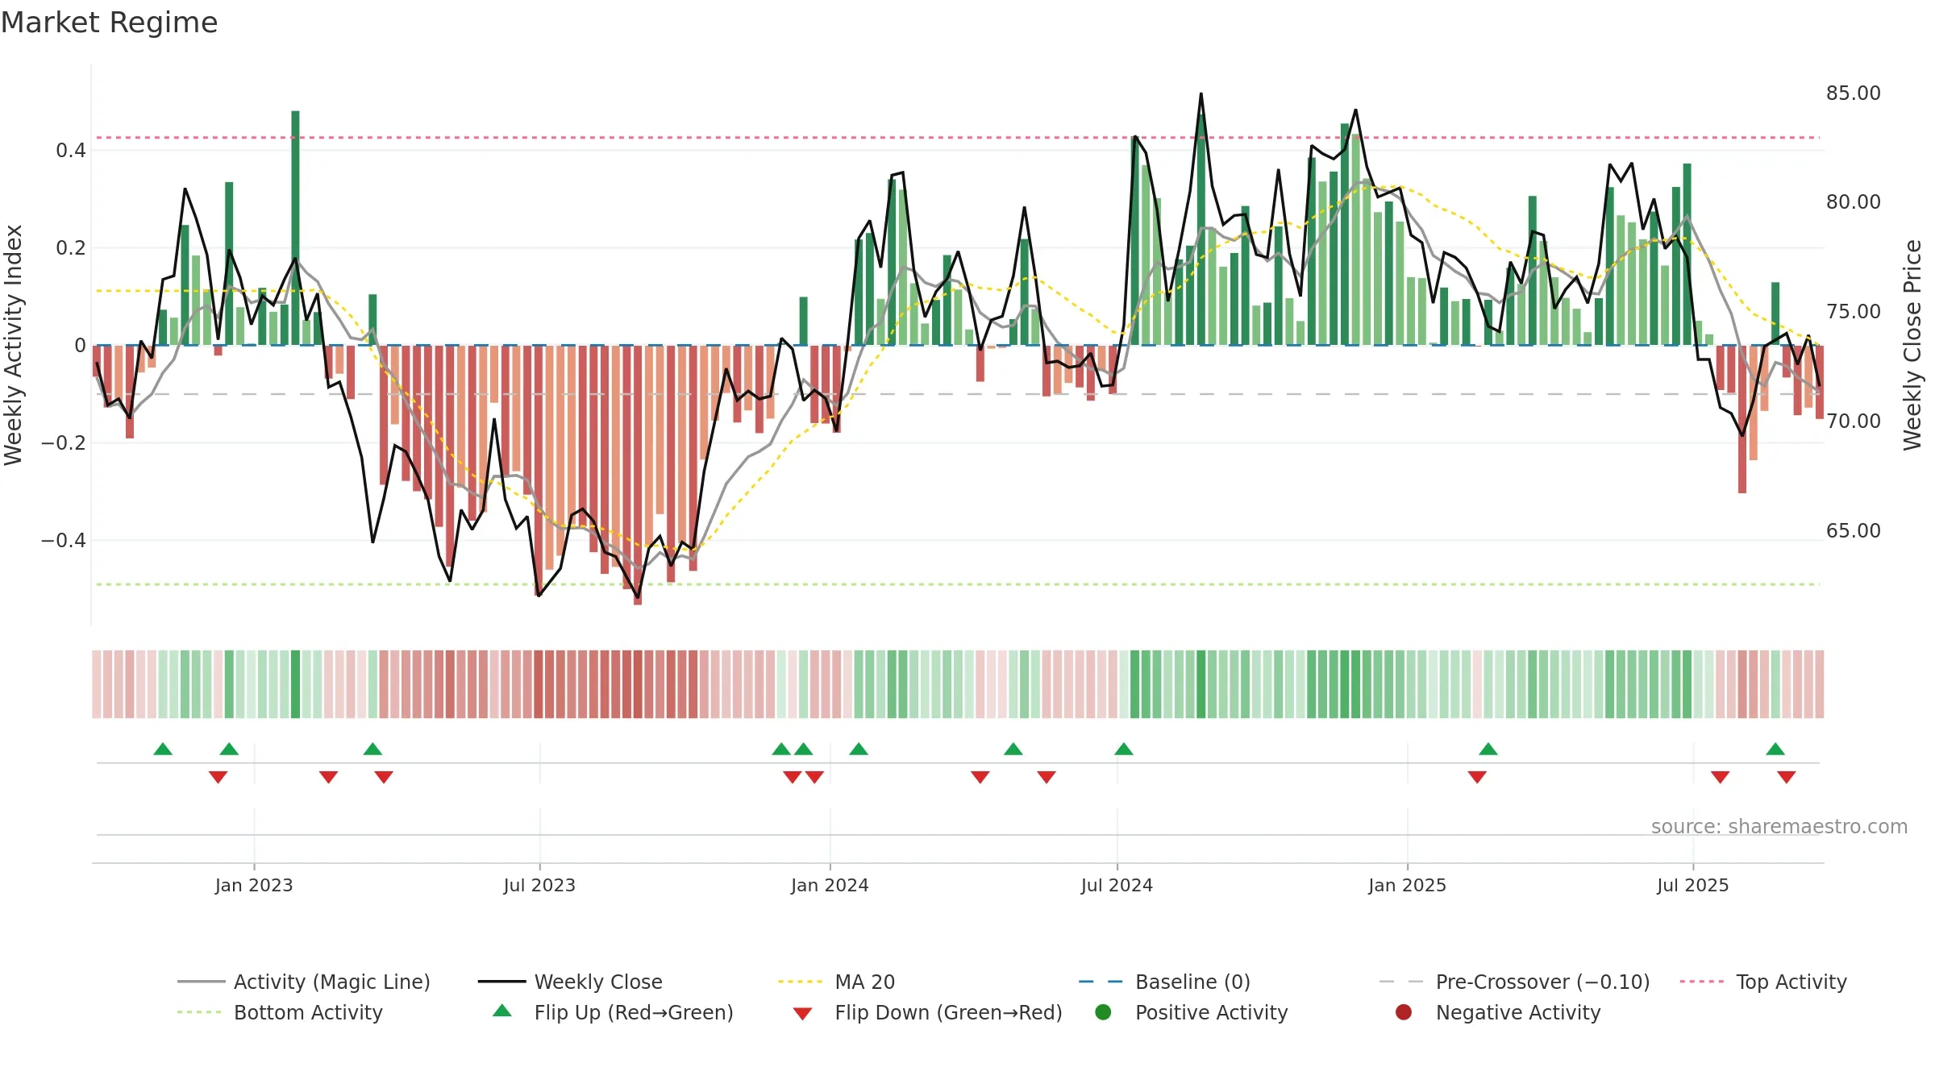Click the last red flip-down triangle marker
Viewport: 1935px width, 1088px height.
(1787, 777)
